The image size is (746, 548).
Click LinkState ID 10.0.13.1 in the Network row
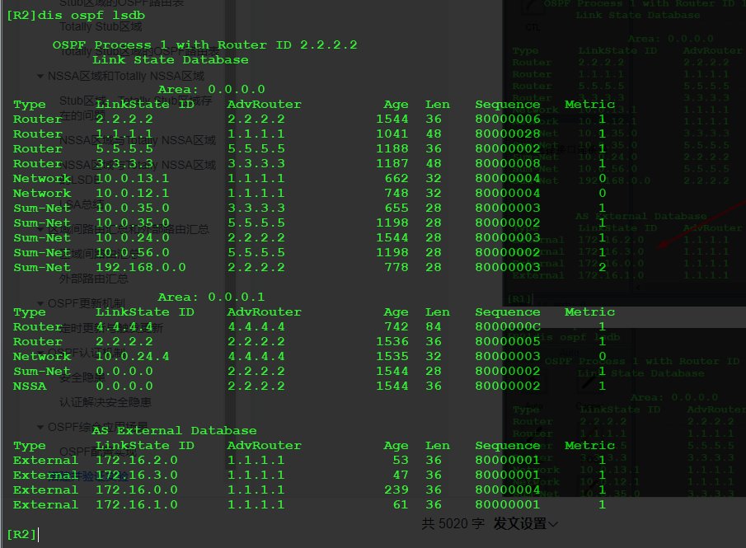click(132, 178)
